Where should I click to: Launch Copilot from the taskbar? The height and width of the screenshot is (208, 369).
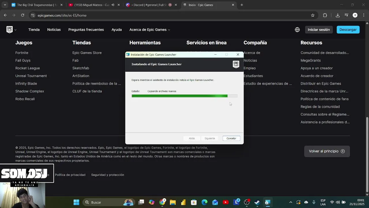click(x=152, y=202)
